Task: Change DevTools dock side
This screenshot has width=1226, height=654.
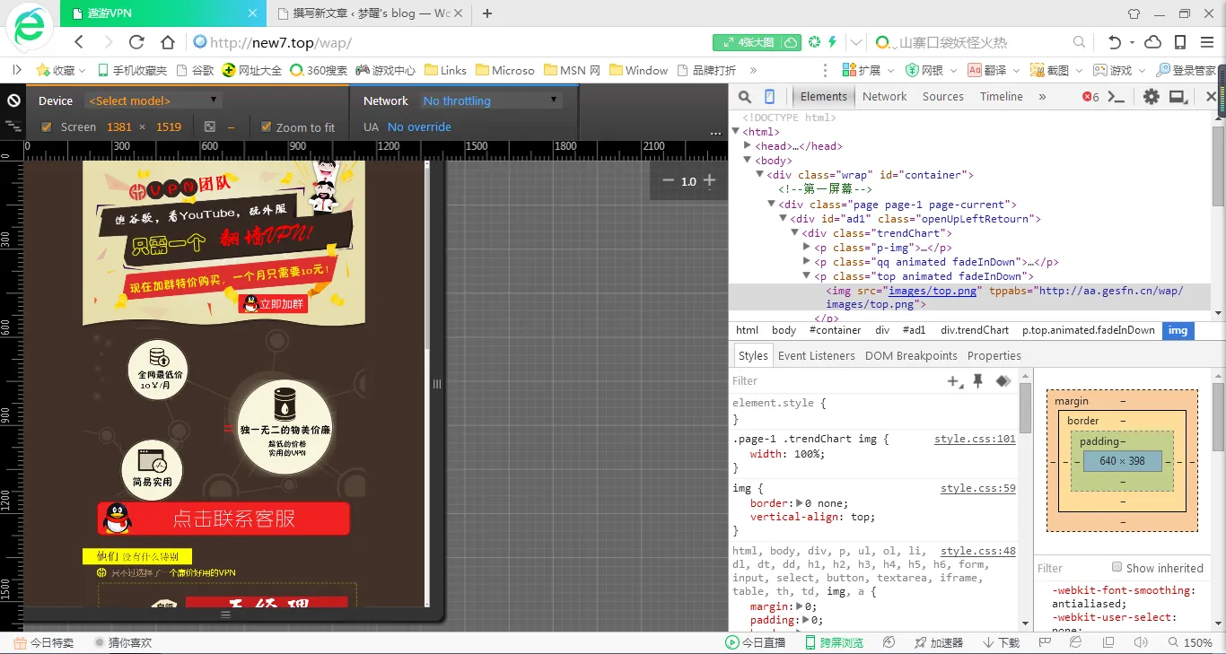Action: point(1178,97)
